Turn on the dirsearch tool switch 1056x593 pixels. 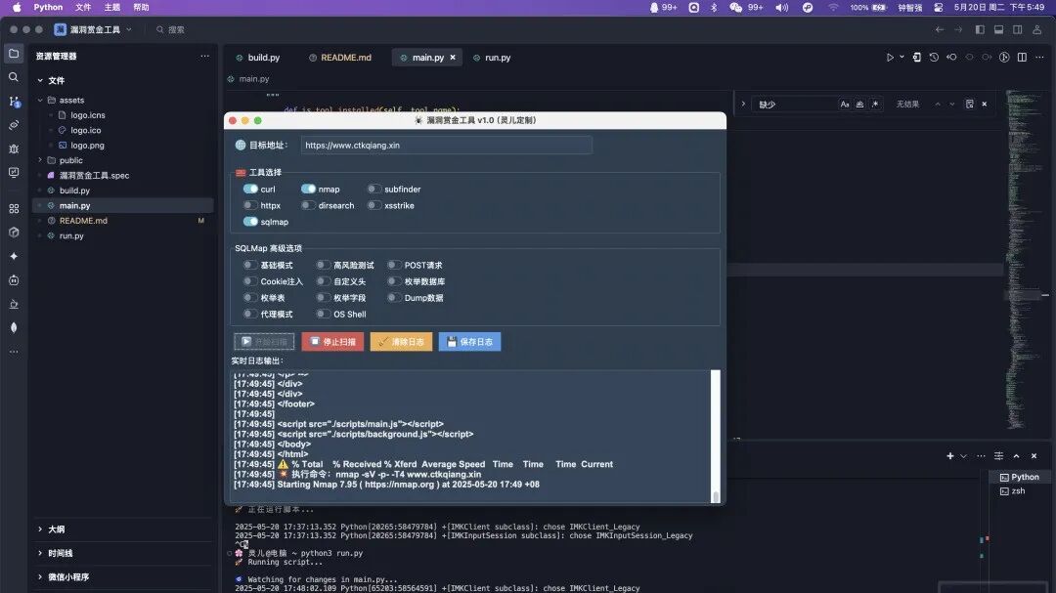[308, 205]
